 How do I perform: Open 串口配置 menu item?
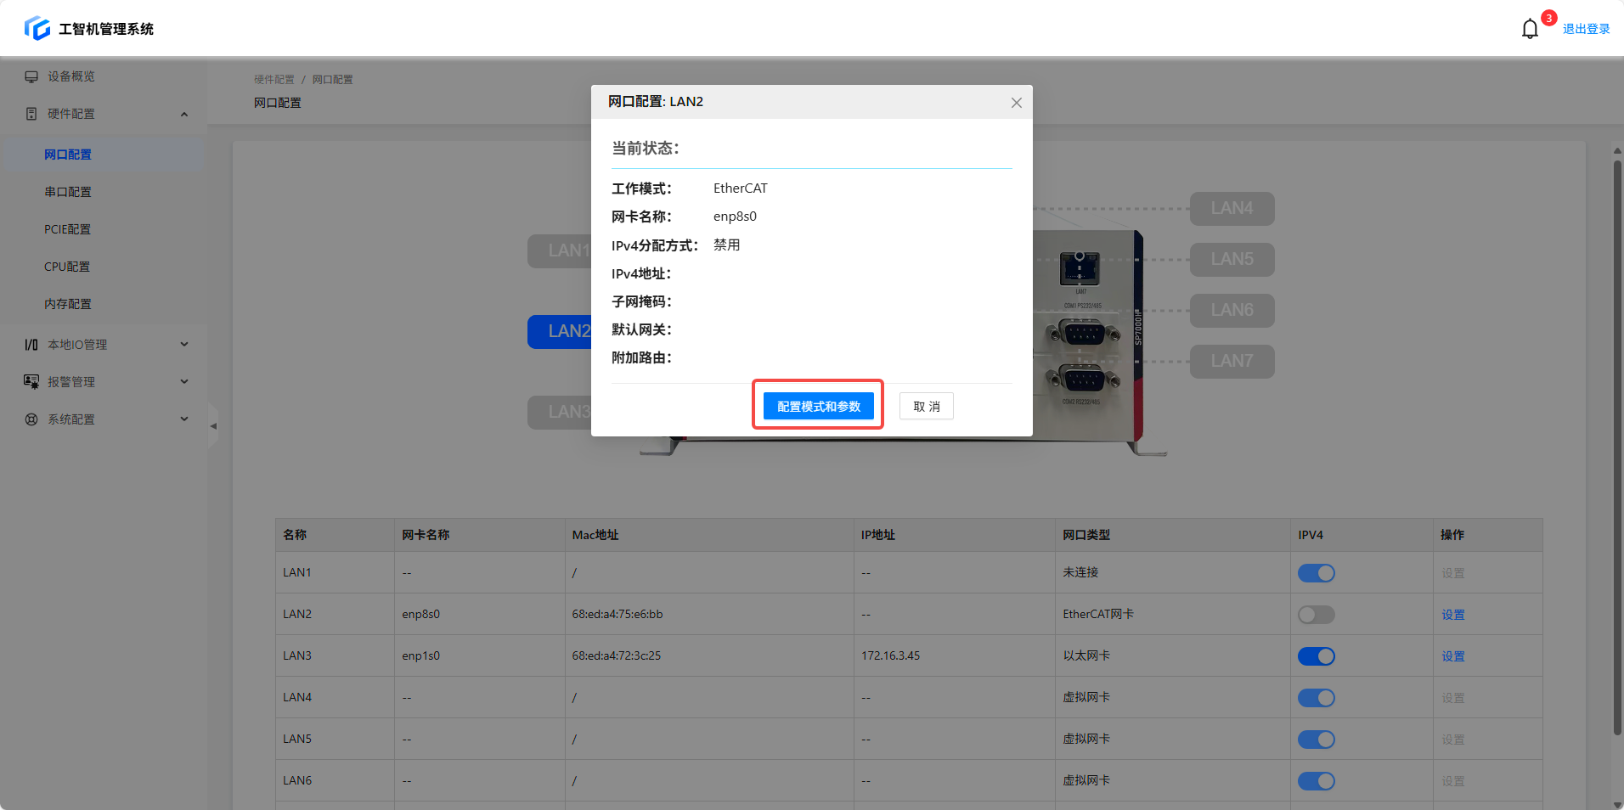point(68,192)
